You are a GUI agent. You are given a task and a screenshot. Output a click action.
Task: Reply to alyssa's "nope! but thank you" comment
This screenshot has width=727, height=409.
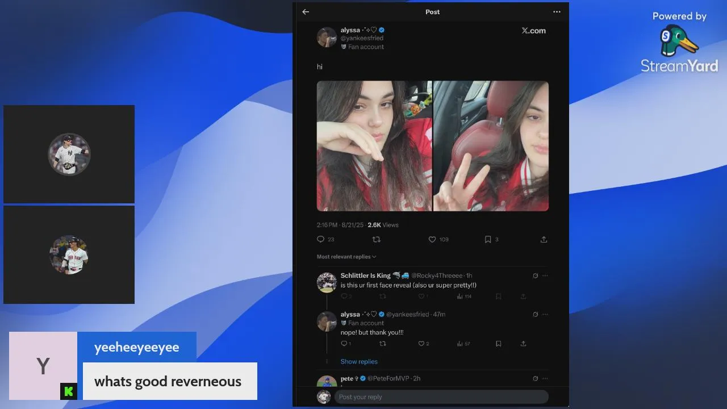344,343
